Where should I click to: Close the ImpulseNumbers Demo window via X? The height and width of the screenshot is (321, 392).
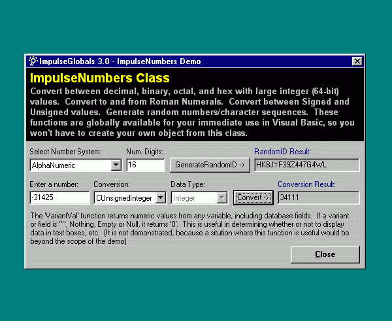(357, 61)
